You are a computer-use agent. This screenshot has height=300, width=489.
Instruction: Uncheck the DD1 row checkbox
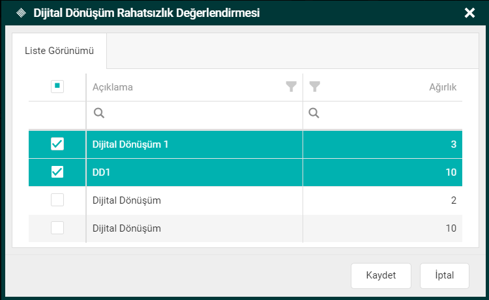tap(57, 172)
